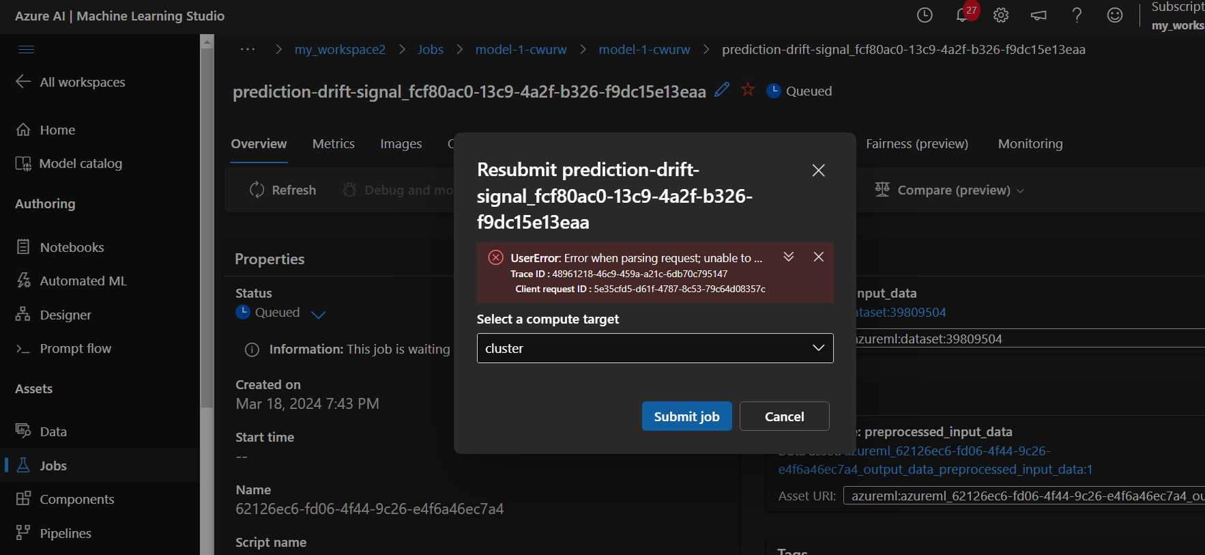Open Jobs in the sidebar
Image resolution: width=1205 pixels, height=555 pixels.
(x=42, y=466)
